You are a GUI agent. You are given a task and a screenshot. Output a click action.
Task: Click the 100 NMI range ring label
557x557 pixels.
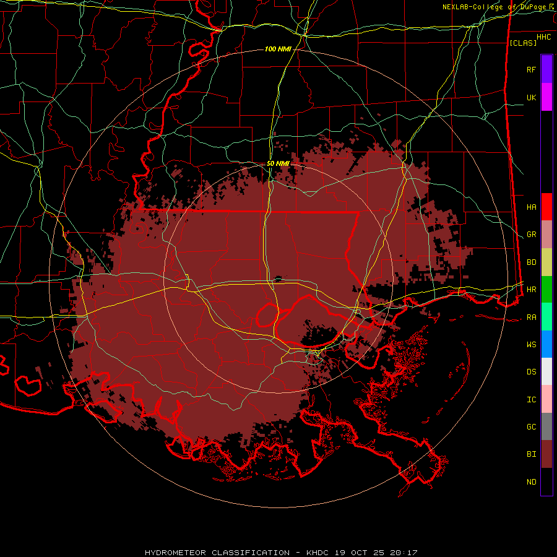coord(278,49)
